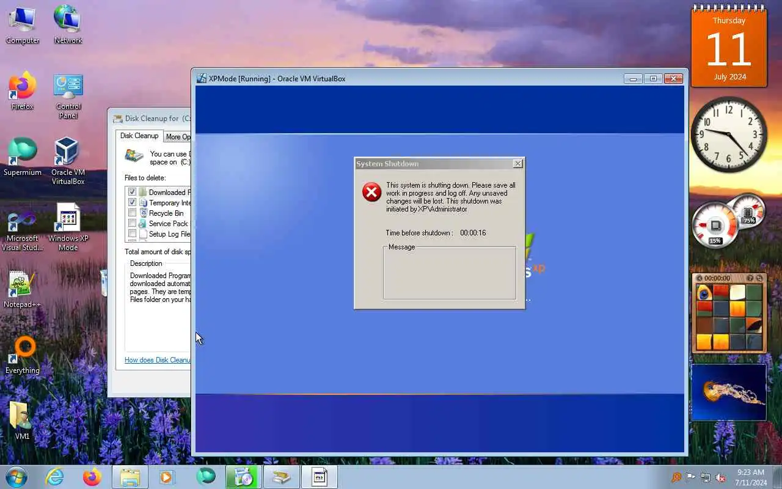Click the network status tray icon
The width and height of the screenshot is (782, 489).
pyautogui.click(x=706, y=477)
